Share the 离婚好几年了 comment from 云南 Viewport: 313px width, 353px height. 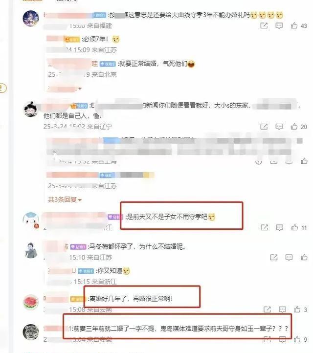[x=267, y=309]
